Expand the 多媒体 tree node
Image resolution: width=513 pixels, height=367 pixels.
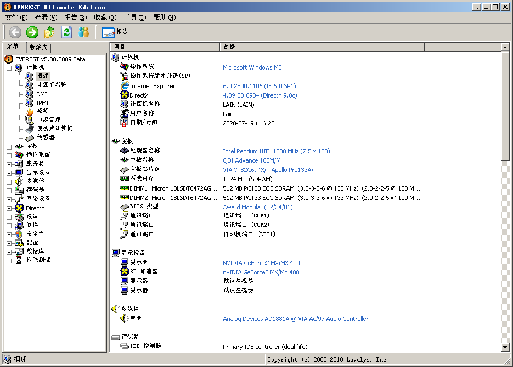click(9, 182)
